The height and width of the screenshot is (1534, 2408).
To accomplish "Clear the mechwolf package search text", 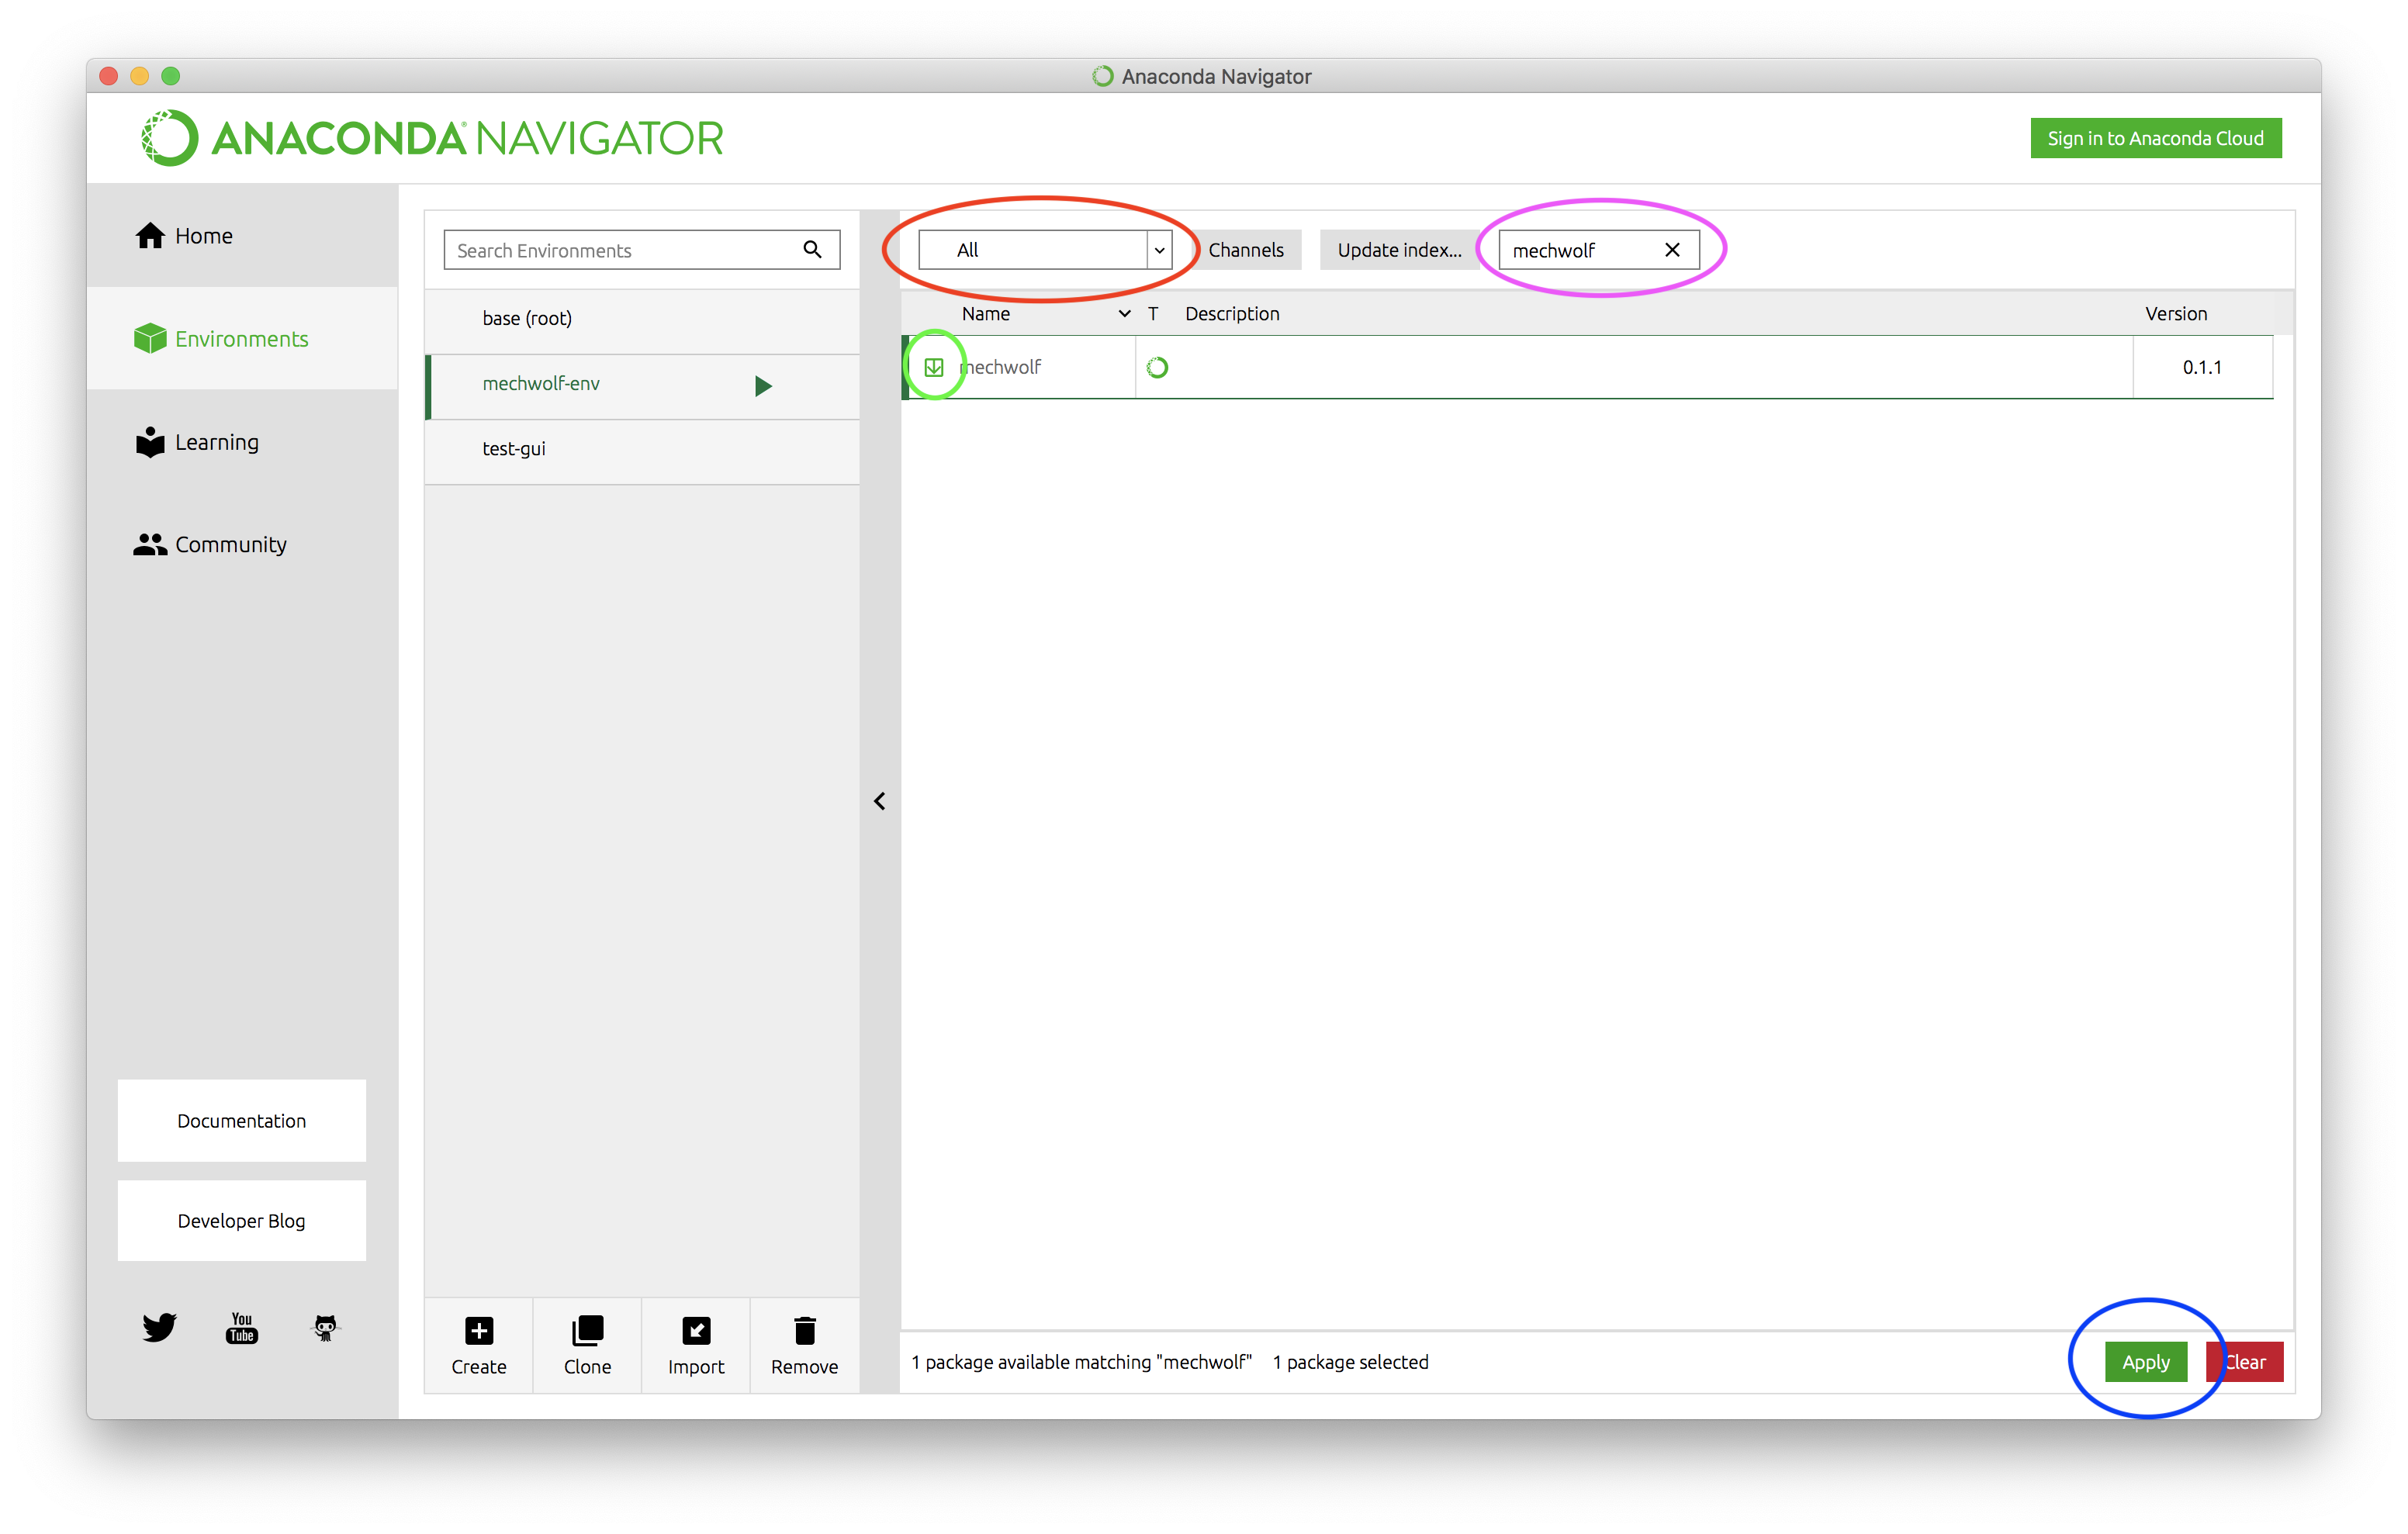I will point(1672,250).
